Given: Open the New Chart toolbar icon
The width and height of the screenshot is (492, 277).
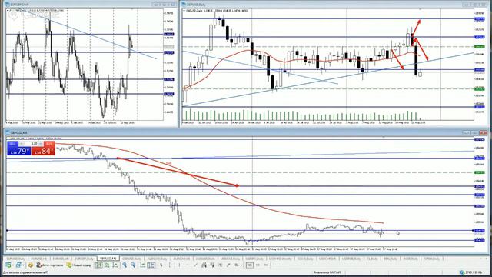Looking at the screenshot, I should coord(8,265).
